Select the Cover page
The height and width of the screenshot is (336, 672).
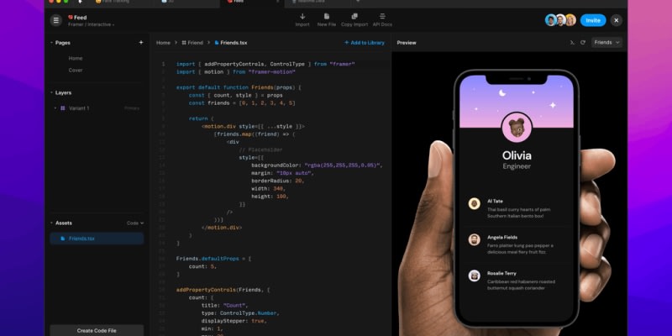point(76,70)
